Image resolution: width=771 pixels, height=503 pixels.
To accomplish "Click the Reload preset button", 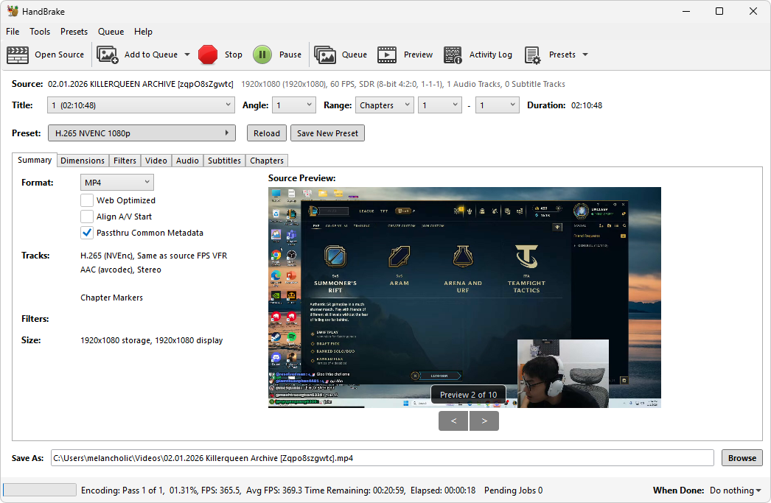I will (267, 133).
